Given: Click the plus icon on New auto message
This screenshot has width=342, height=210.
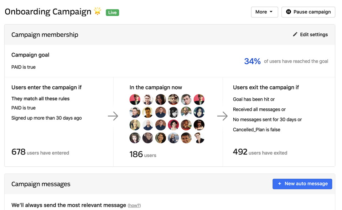Looking at the screenshot, I should pos(280,184).
